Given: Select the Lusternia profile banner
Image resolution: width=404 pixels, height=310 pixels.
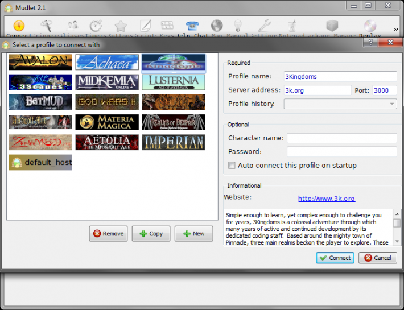Looking at the screenshot, I should [x=174, y=82].
